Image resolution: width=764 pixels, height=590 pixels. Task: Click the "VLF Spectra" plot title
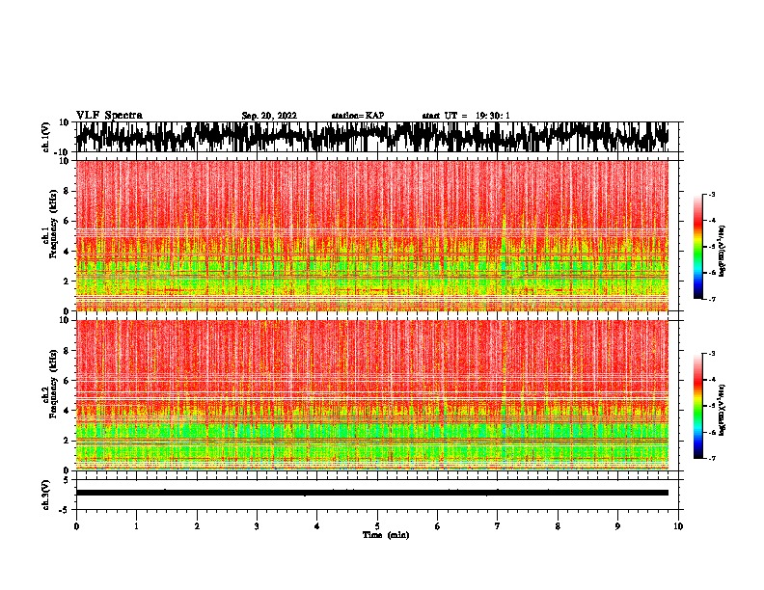pyautogui.click(x=109, y=116)
